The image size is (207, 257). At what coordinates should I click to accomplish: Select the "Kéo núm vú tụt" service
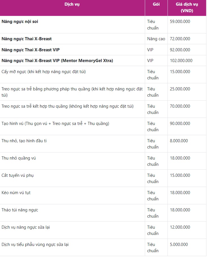point(16,193)
